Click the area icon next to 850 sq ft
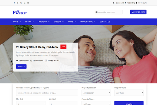Image resolution: width=157 pixels, height=105 pixels. coord(46,61)
